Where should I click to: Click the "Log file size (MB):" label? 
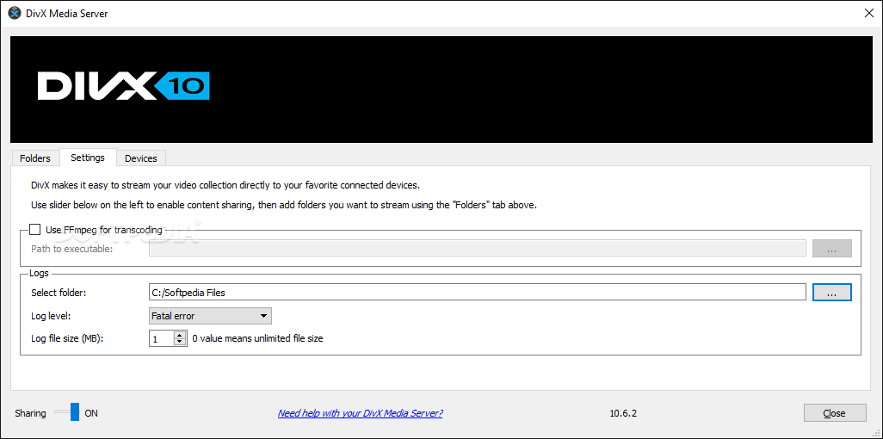pos(68,338)
